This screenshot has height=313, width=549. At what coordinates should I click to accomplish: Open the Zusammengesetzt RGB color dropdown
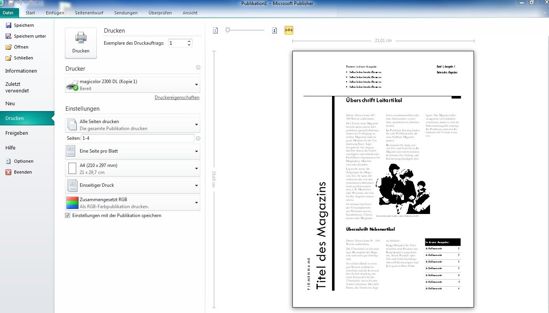click(133, 203)
